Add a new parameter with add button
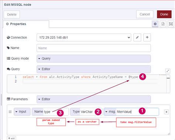The height and width of the screenshot is (140, 175). pyautogui.click(x=11, y=138)
